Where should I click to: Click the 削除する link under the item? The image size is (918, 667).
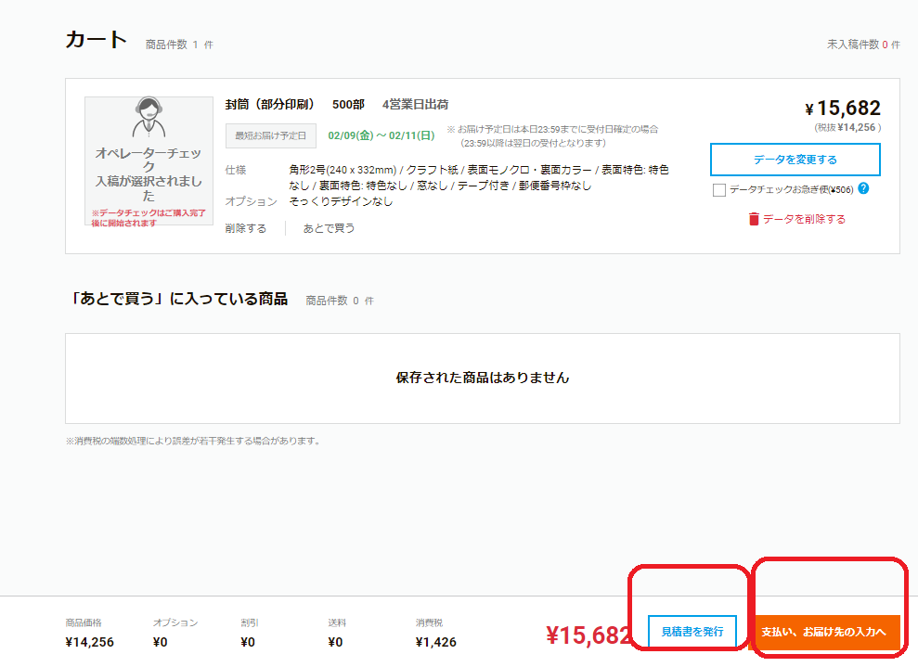point(246,228)
